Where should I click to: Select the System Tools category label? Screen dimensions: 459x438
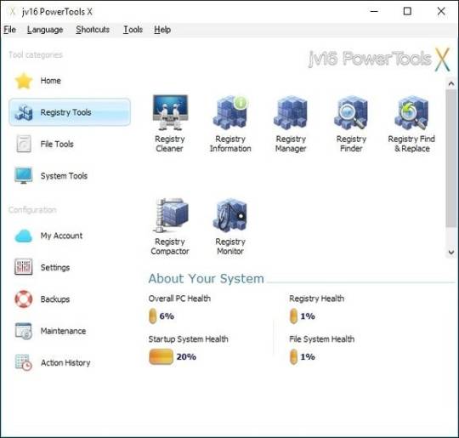[x=64, y=176]
